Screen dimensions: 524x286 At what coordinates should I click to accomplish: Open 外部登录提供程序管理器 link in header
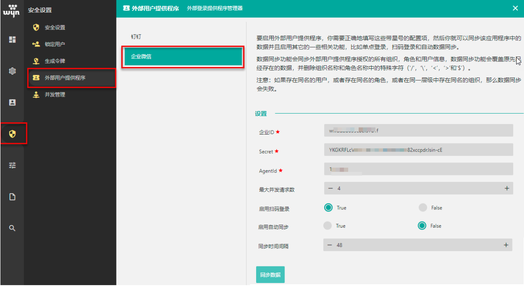tap(215, 8)
